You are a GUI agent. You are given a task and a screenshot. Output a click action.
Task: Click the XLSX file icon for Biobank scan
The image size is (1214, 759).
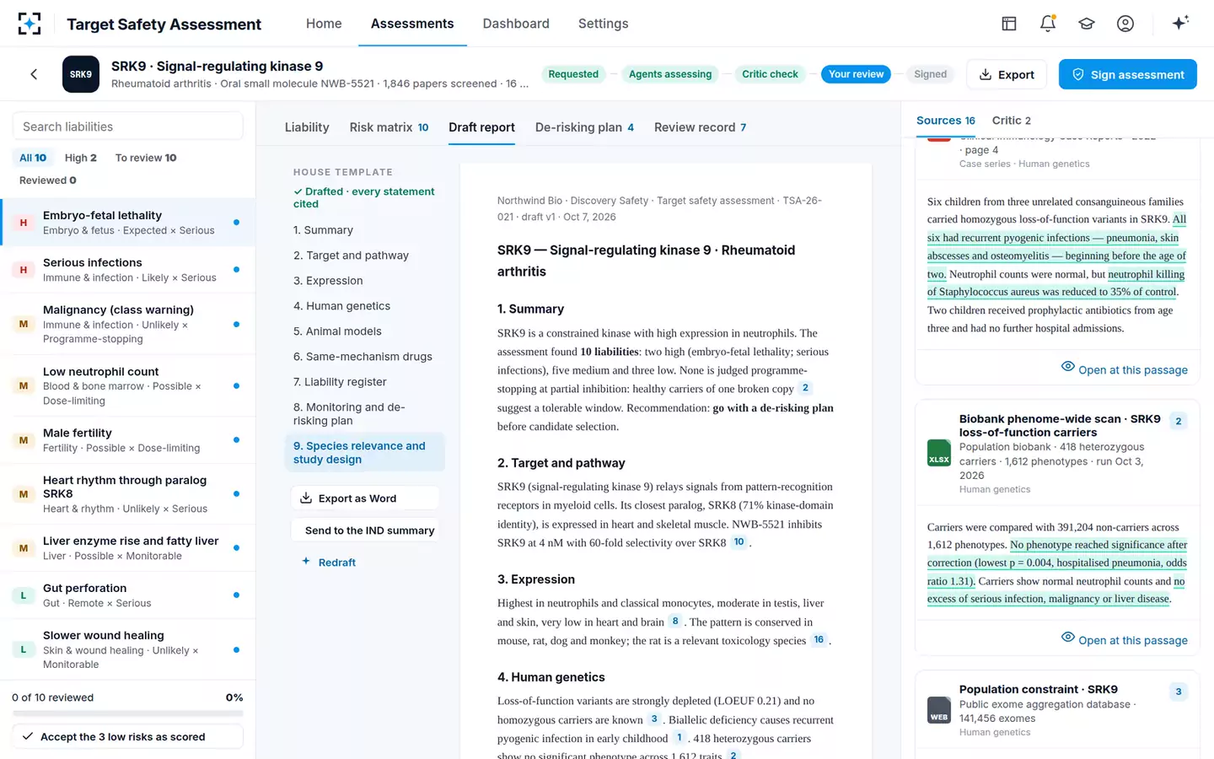pyautogui.click(x=939, y=454)
